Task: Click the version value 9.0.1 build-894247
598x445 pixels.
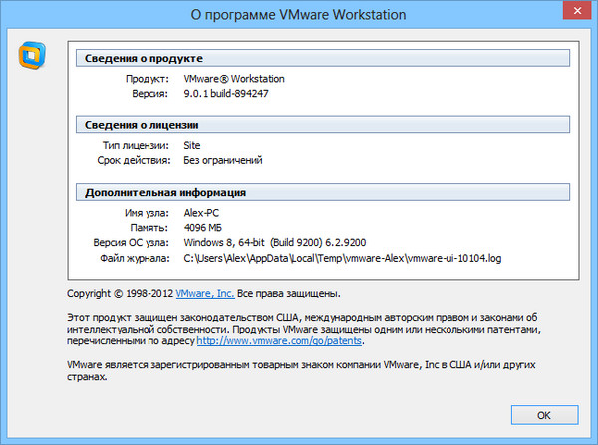Action: pos(225,94)
